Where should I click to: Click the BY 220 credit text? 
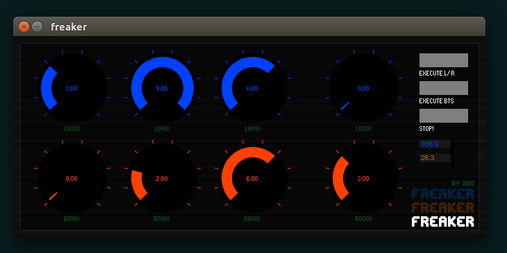(463, 183)
